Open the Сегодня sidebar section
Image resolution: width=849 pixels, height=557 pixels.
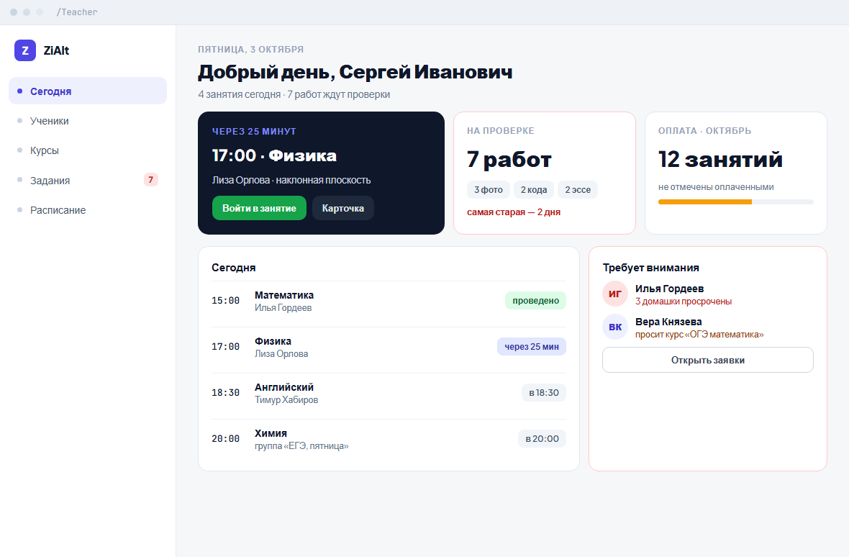(88, 91)
